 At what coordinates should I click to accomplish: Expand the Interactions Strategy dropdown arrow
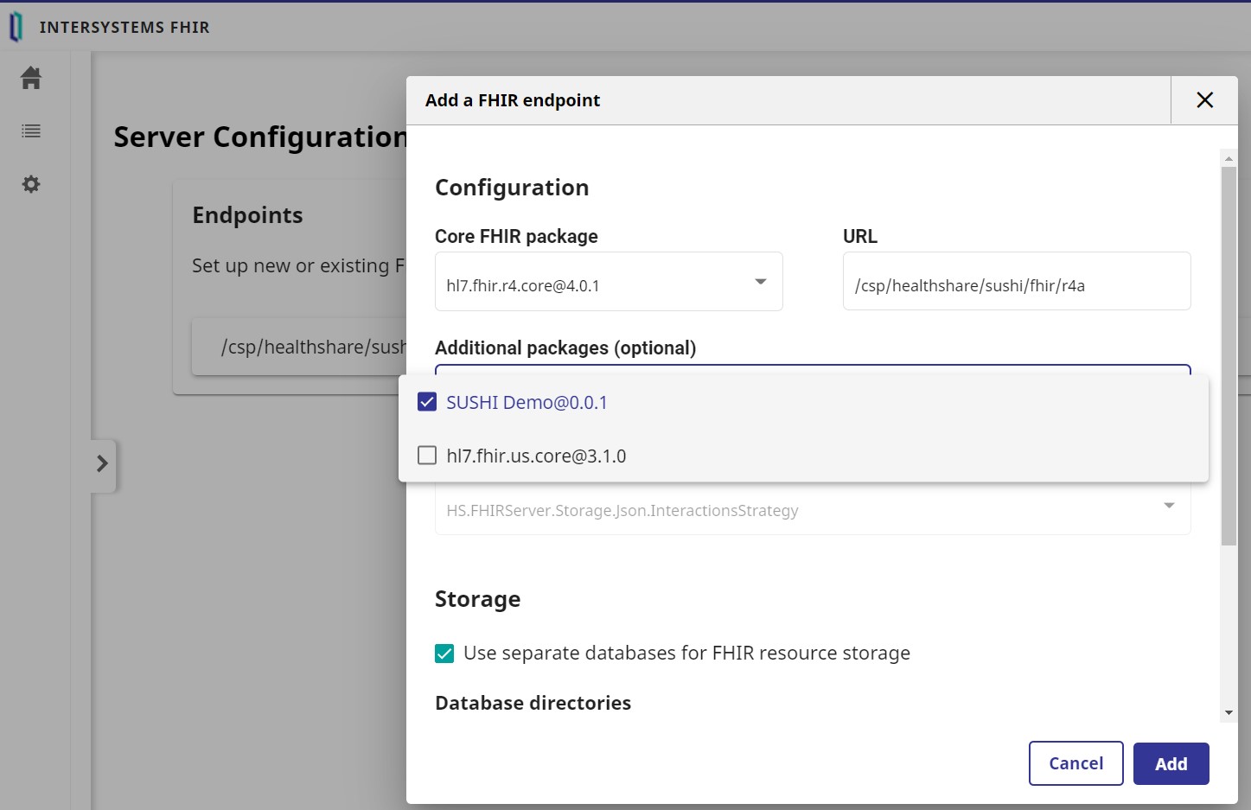1169,506
